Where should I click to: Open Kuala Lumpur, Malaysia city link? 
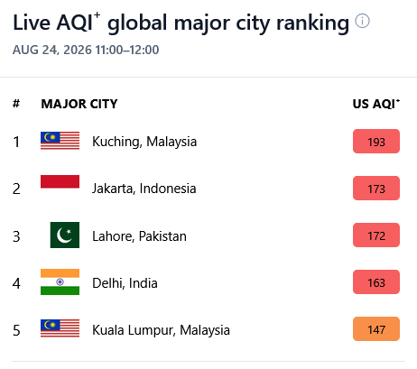(x=161, y=330)
